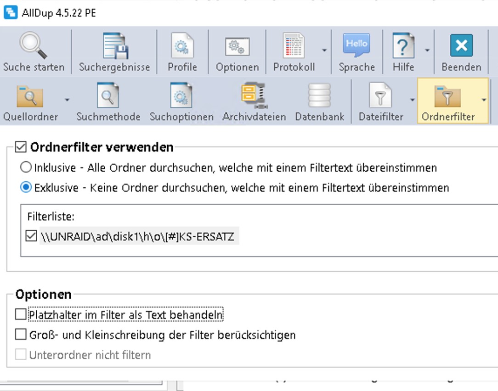Screen dimensions: 498x391
Task: Select the Inklusive radio button
Action: point(27,168)
